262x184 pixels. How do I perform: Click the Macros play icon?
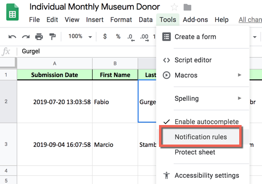pos(167,75)
